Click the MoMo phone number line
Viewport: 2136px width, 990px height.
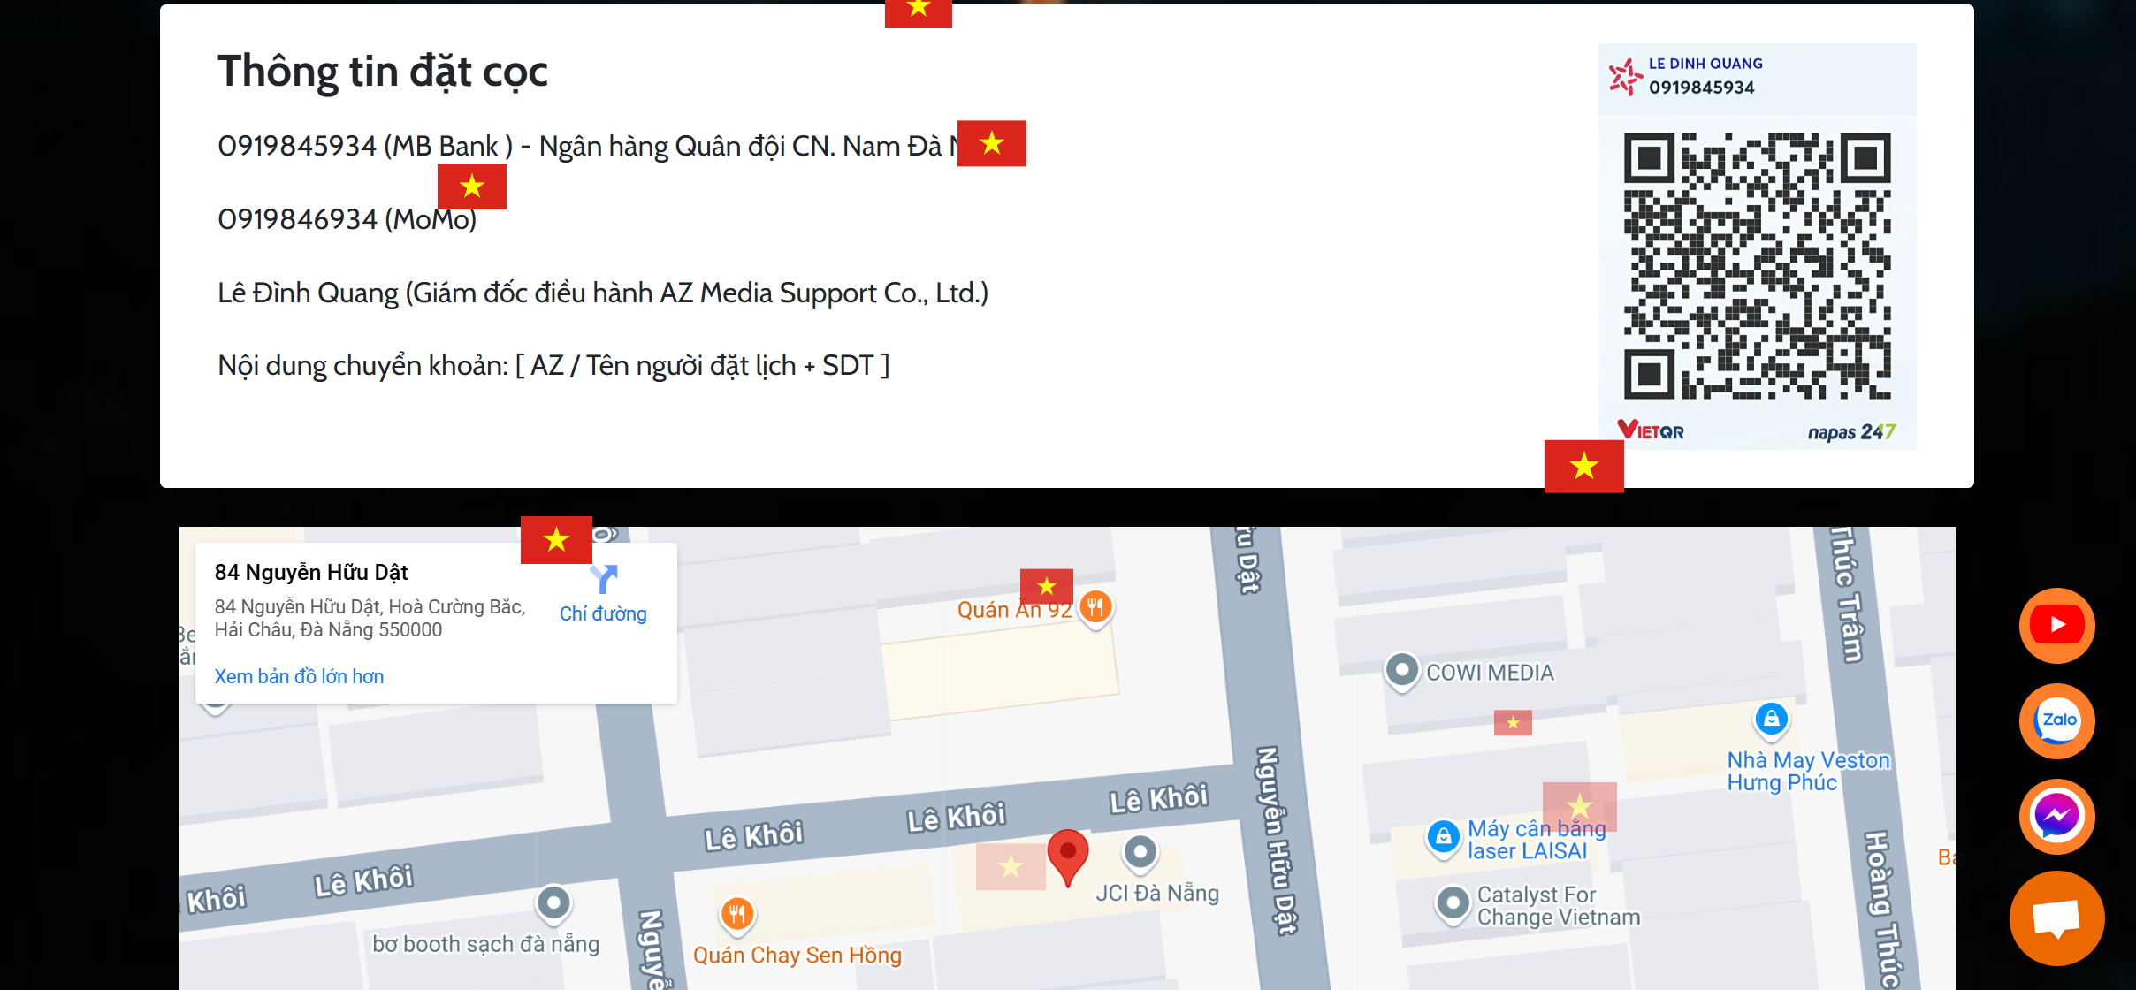[x=347, y=219]
